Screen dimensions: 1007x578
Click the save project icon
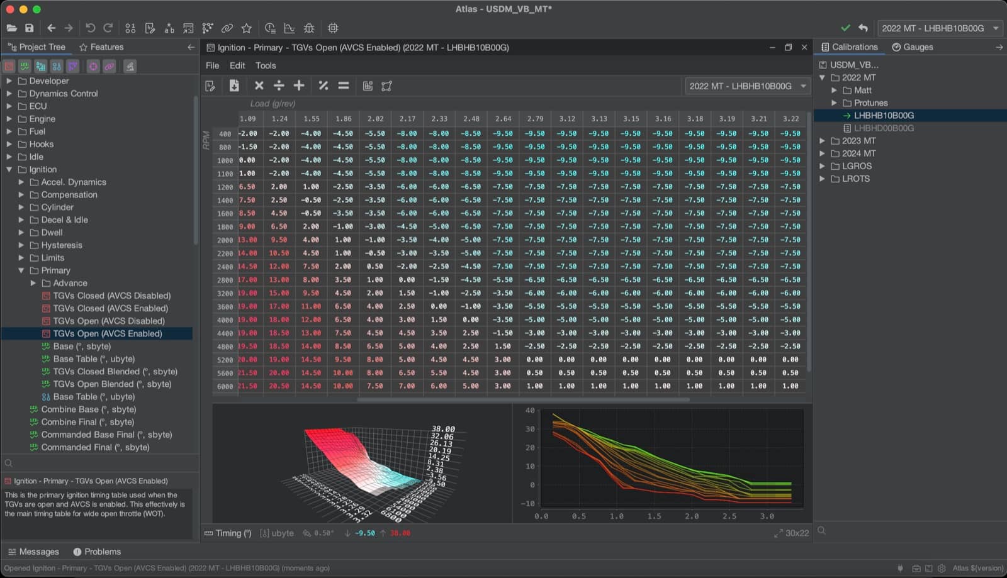29,28
